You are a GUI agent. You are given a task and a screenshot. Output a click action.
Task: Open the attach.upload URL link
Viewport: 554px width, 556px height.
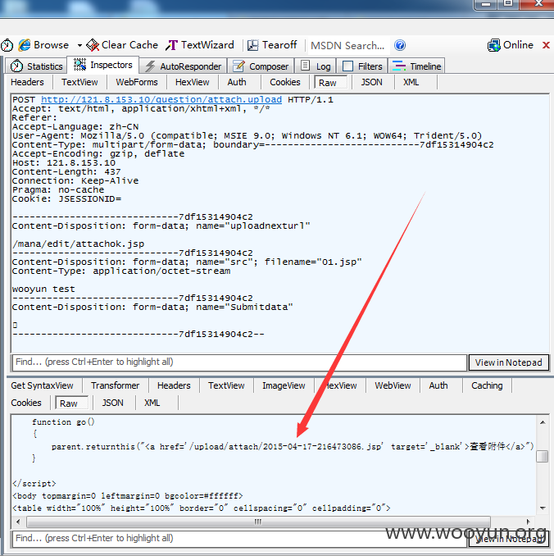[161, 100]
